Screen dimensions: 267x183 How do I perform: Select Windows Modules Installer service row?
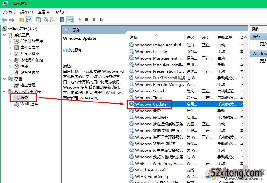[186, 65]
